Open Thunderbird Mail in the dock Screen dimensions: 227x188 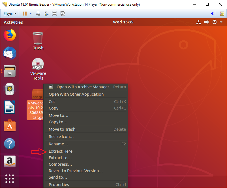[x=10, y=53]
